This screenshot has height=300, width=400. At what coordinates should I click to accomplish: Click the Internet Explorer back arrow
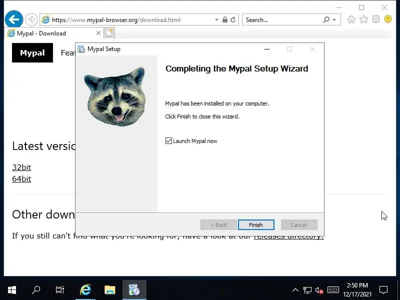(14, 19)
